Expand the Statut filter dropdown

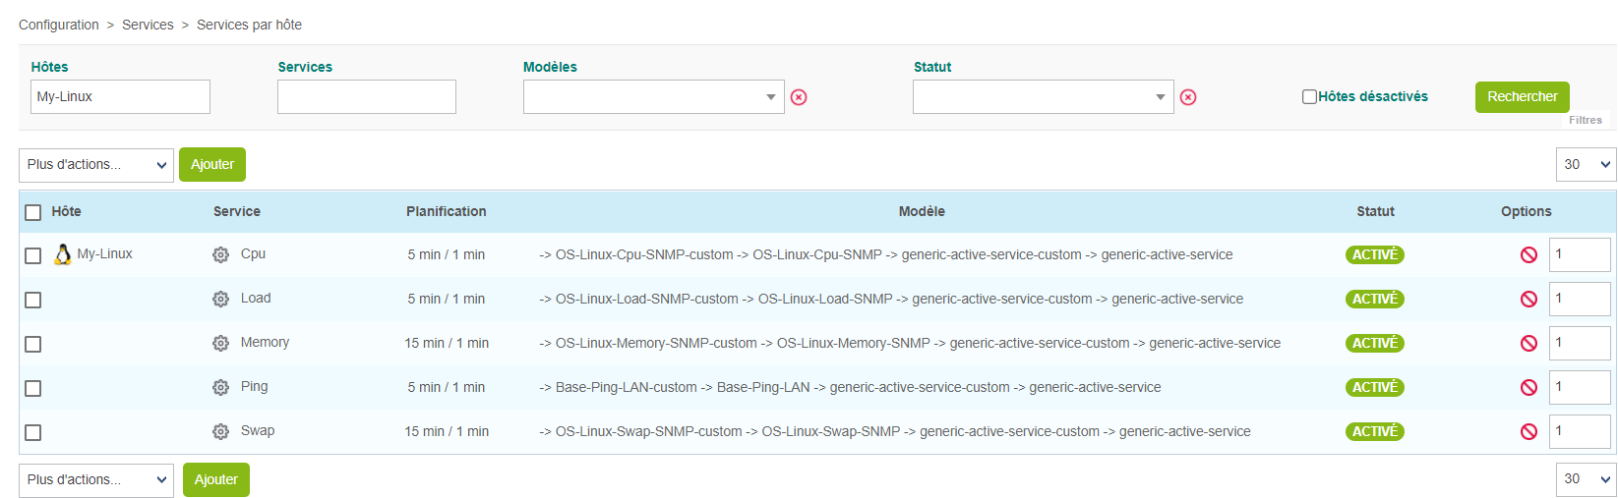pos(1043,97)
